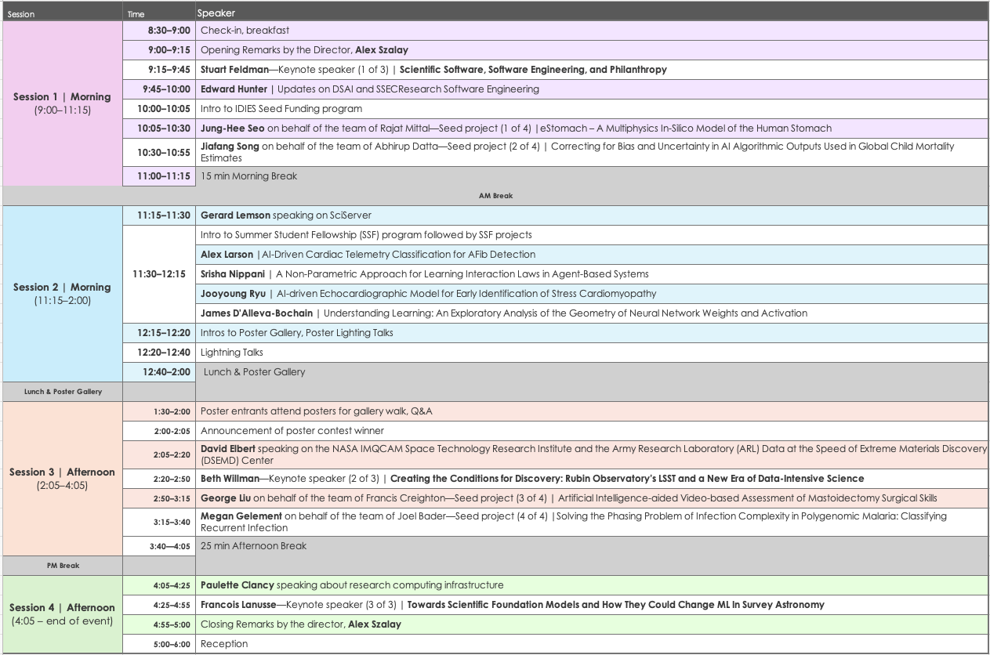This screenshot has height=655, width=990.
Task: Select the Session 1 Morning merged cell
Action: click(x=63, y=103)
